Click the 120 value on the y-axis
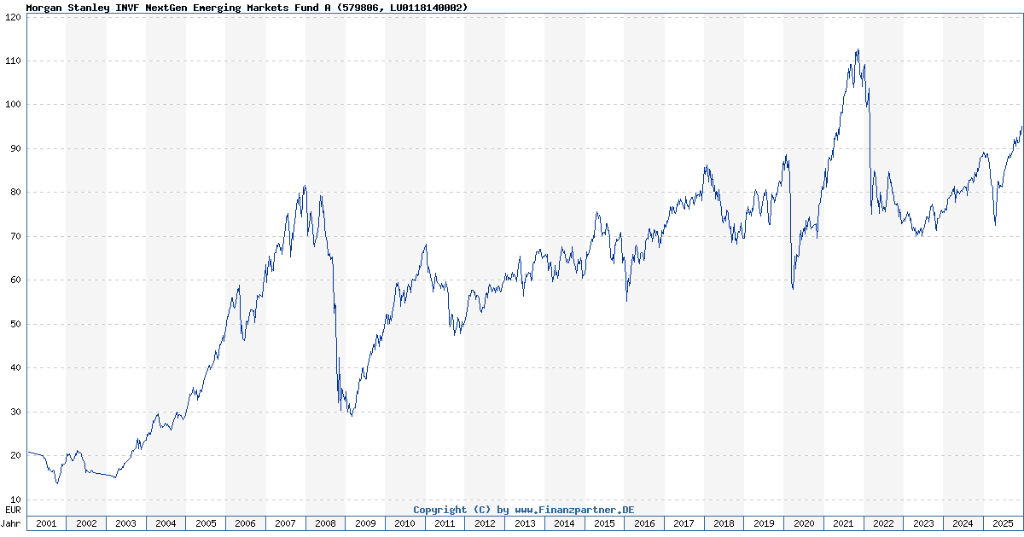Screen dimensions: 1024x537 [12, 17]
